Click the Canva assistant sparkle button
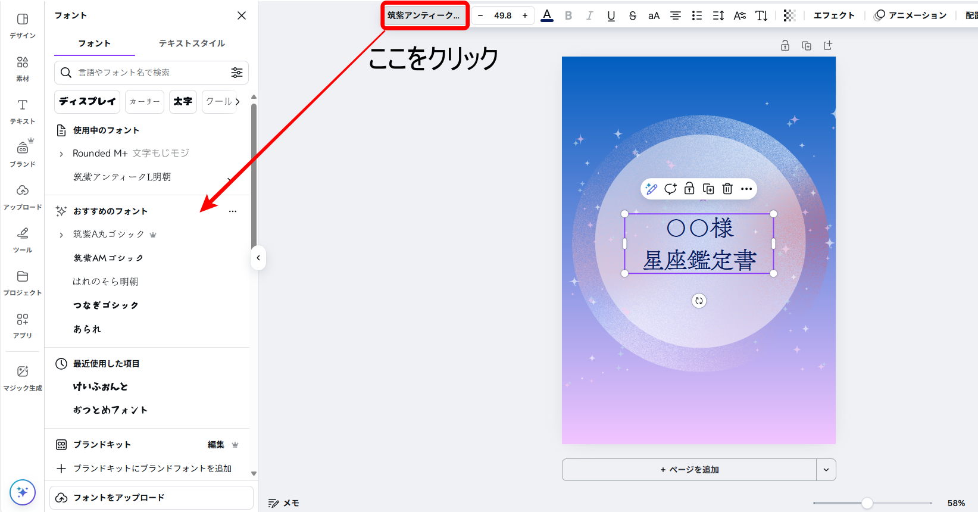The height and width of the screenshot is (512, 978). [23, 492]
